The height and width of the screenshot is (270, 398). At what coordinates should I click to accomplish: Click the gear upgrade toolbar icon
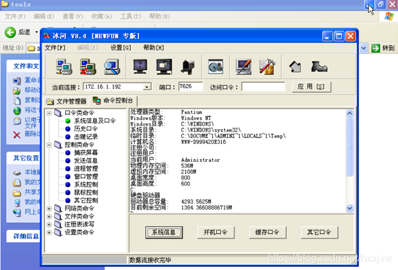tap(216, 67)
